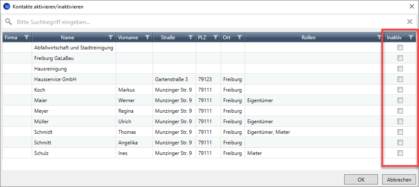Click the Vorname column filter funnel
This screenshot has width=419, height=187.
point(147,37)
